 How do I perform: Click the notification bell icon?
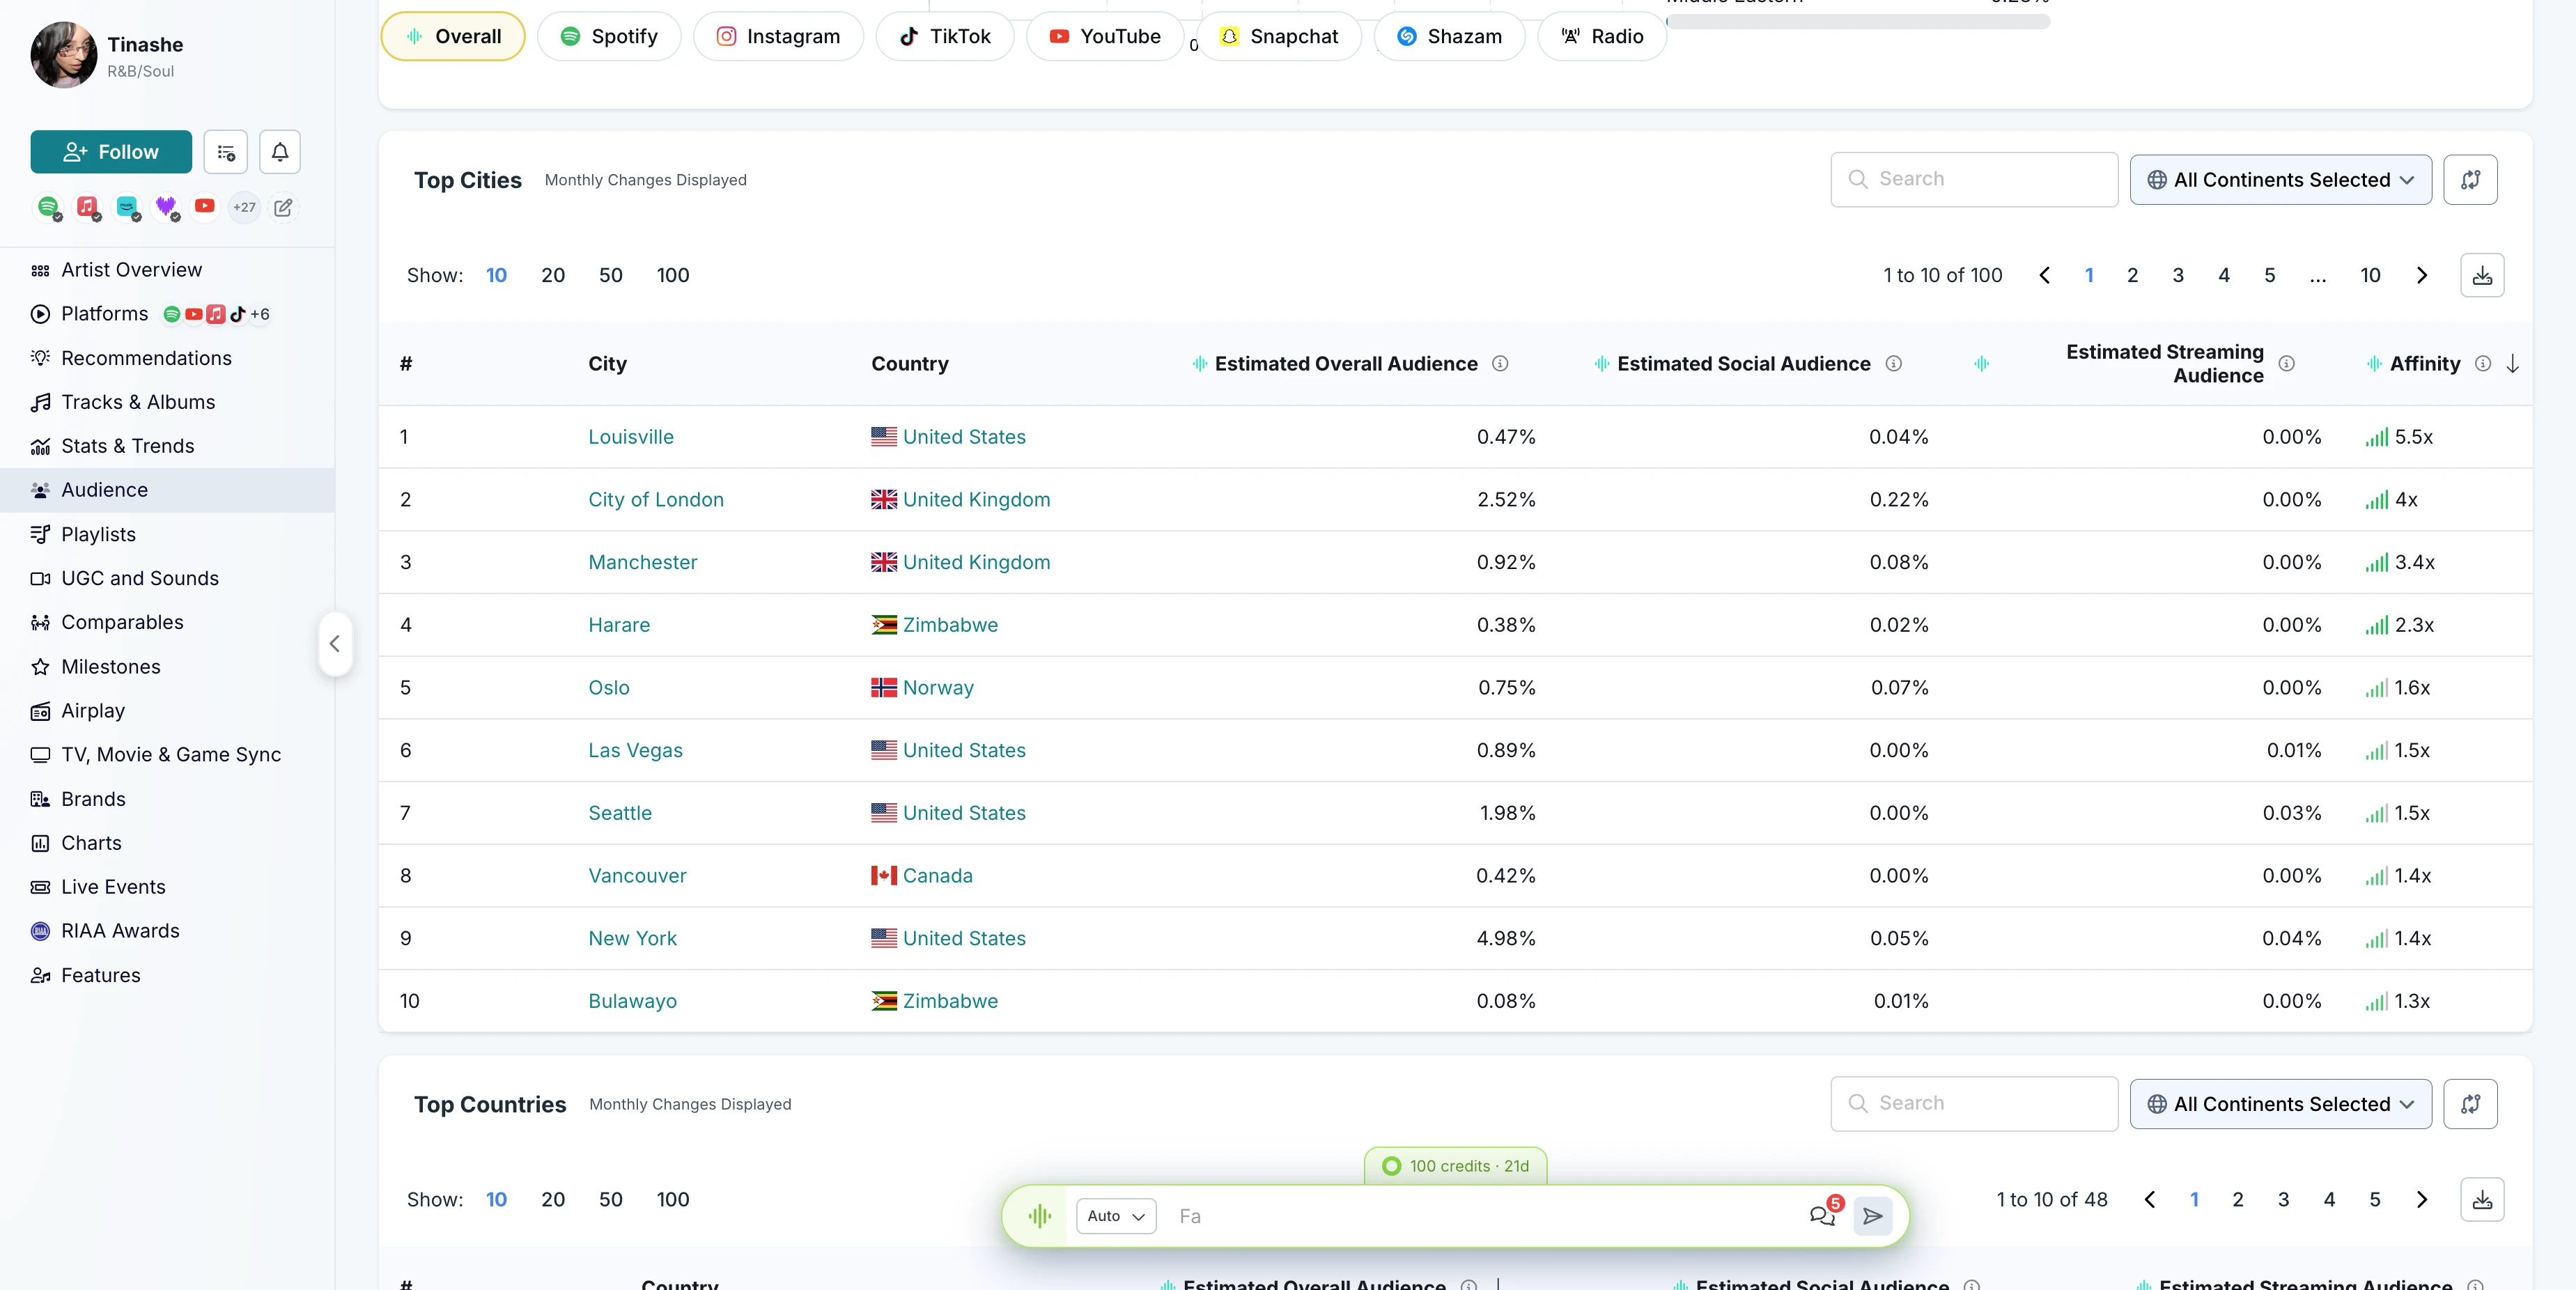click(280, 152)
